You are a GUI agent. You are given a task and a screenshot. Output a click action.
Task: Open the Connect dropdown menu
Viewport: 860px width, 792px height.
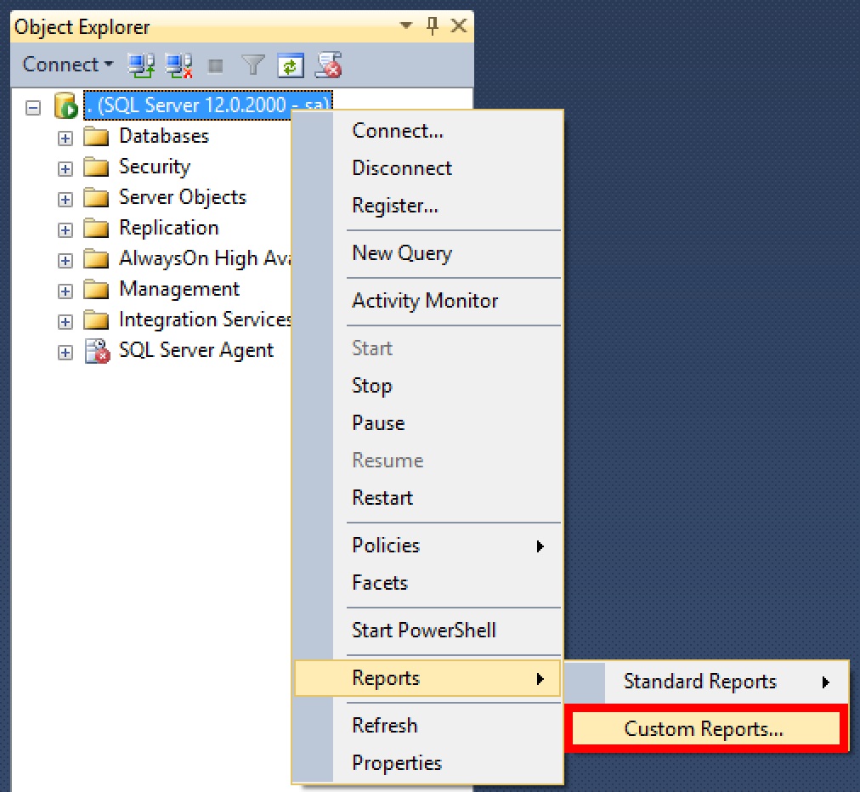coord(68,65)
